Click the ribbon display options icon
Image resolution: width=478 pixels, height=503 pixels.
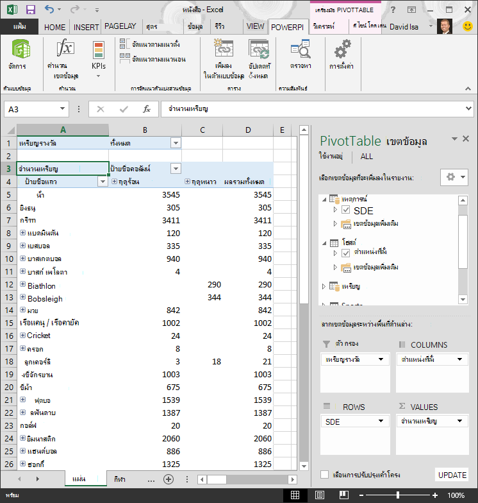click(411, 10)
